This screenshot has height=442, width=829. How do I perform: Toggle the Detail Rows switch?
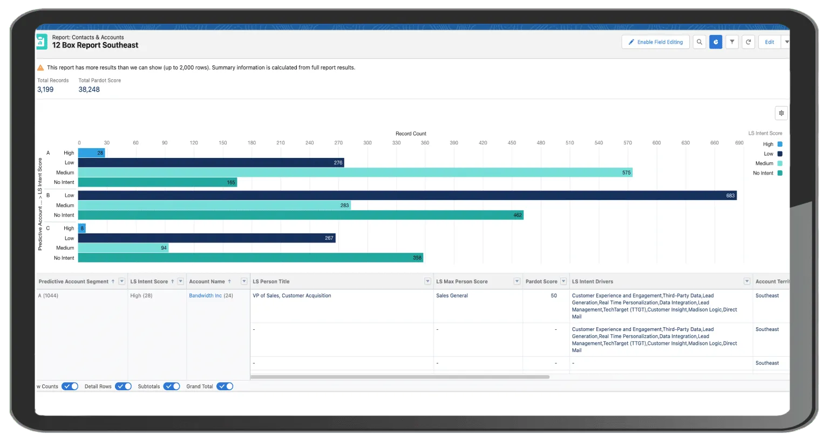click(123, 386)
